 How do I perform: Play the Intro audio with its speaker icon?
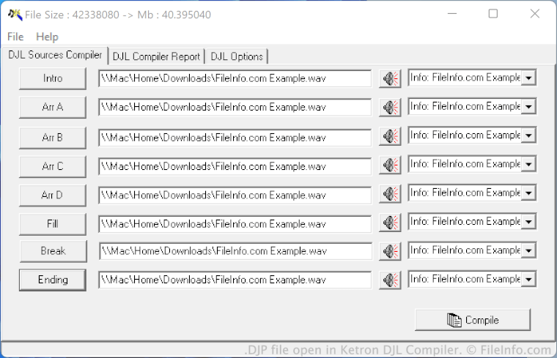click(x=390, y=78)
